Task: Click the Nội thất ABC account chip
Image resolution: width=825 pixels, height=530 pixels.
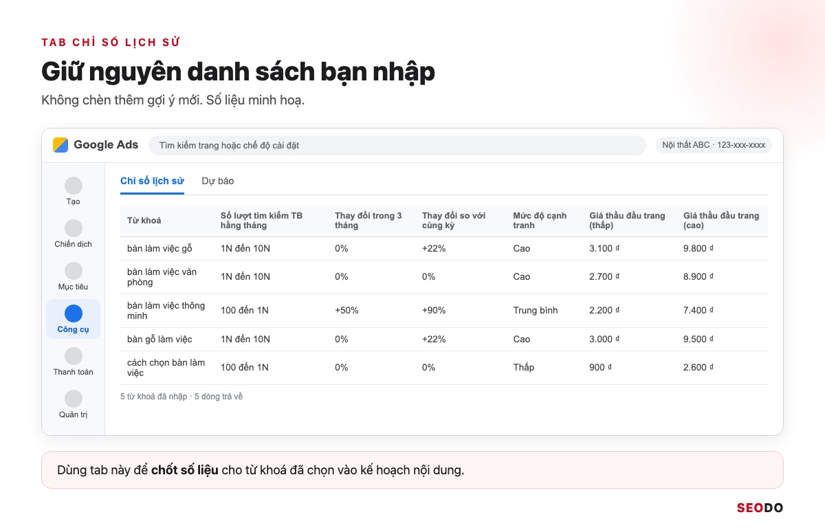Action: coord(714,145)
